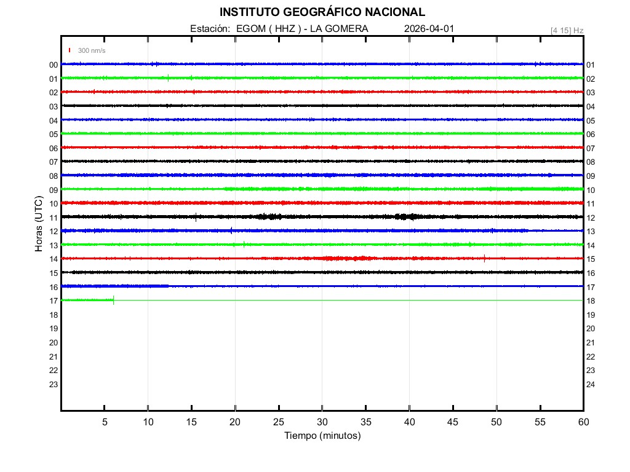Click the spike on blue hour 12 trace near minute 19
630x472 pixels.
[x=231, y=230]
